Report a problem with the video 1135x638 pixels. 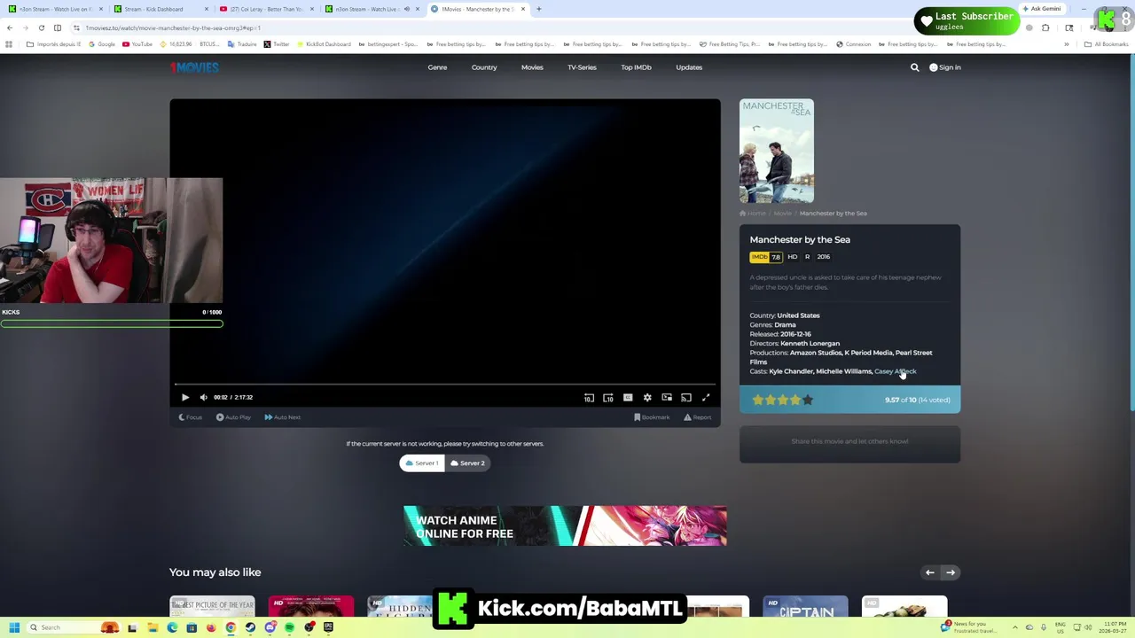coord(698,417)
